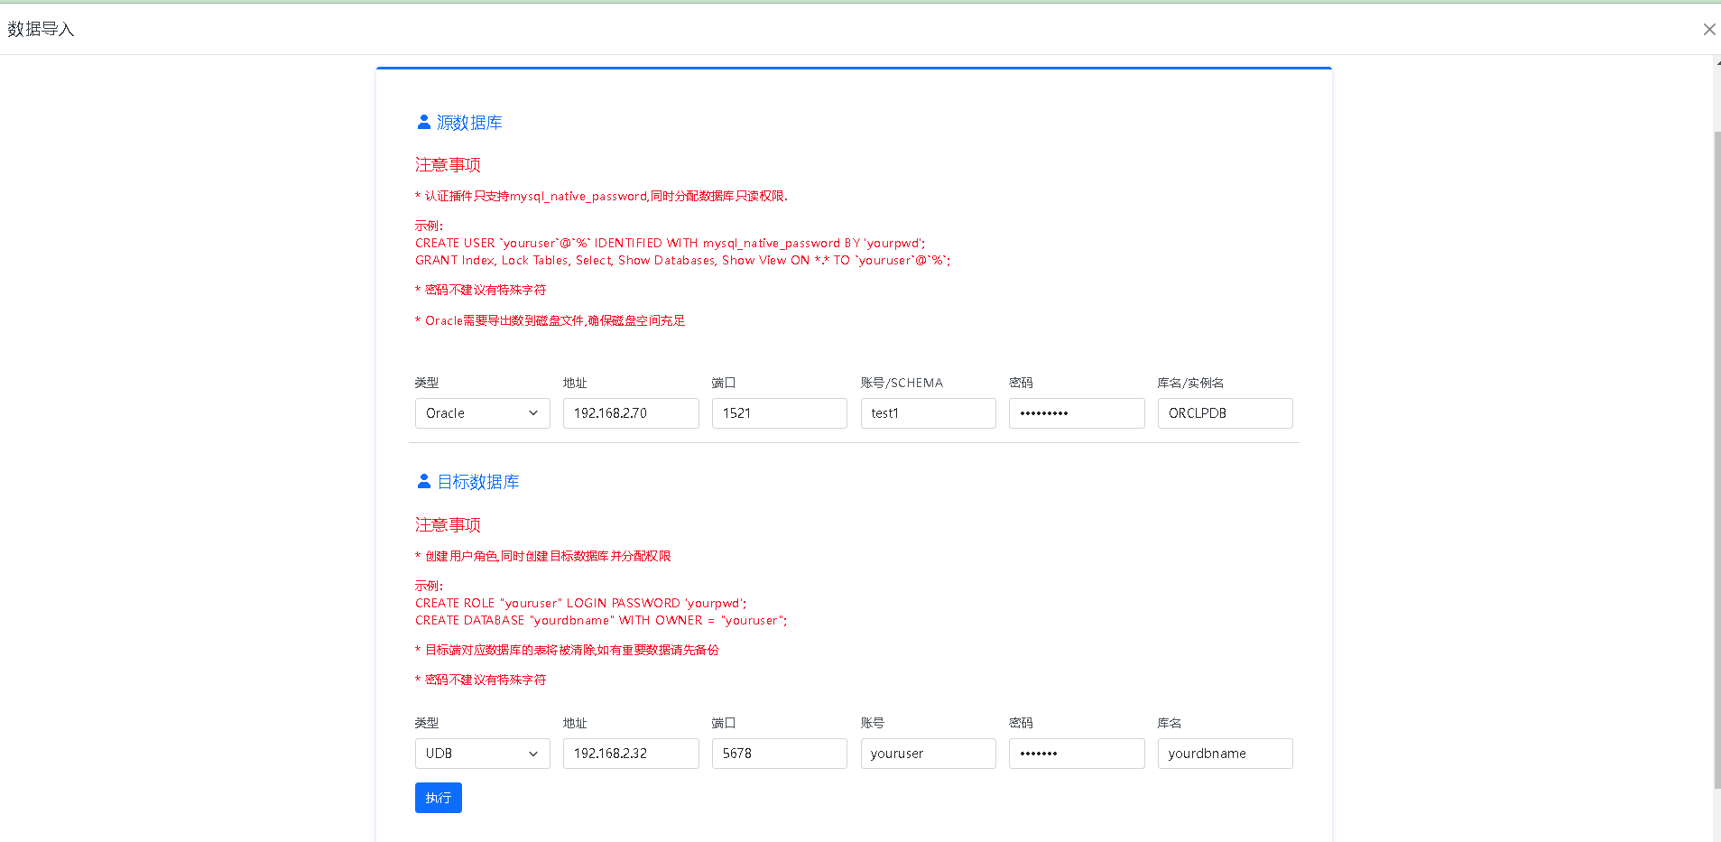Expand the Oracle type selector chevron
This screenshot has width=1721, height=842.
[534, 412]
